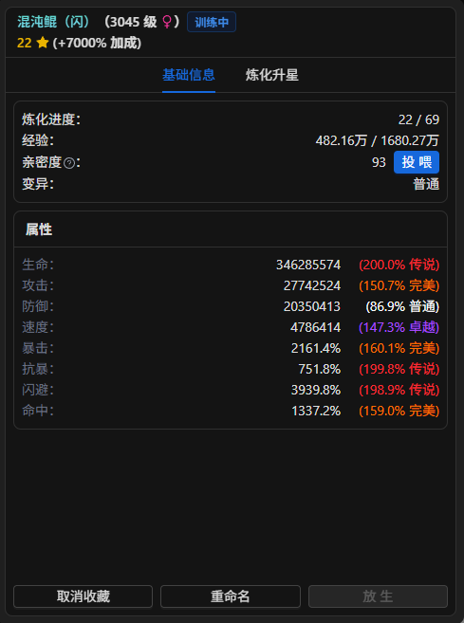
Task: Click the level text 3045 级
Action: tap(133, 22)
